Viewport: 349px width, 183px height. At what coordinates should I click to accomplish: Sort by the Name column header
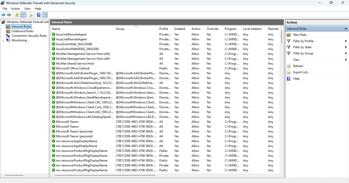point(82,29)
